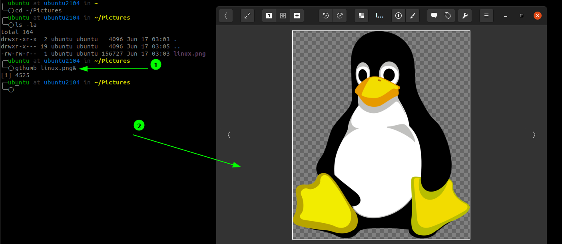Viewport: 562px width, 244px height.
Task: Maximize the gThumb window
Action: [x=522, y=16]
